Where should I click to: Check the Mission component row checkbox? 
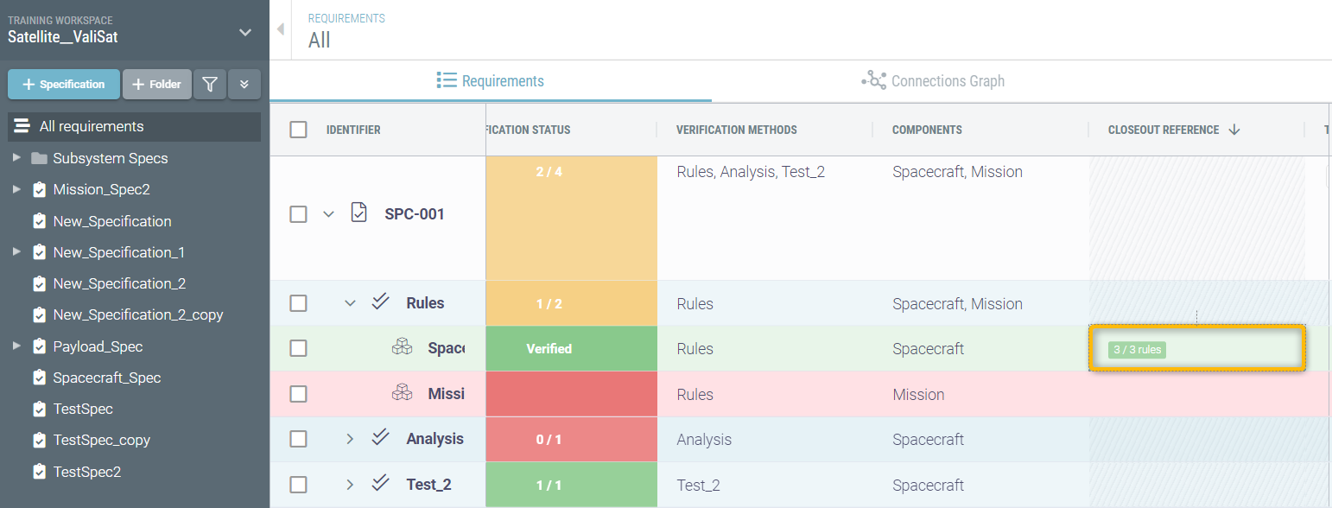(x=298, y=394)
